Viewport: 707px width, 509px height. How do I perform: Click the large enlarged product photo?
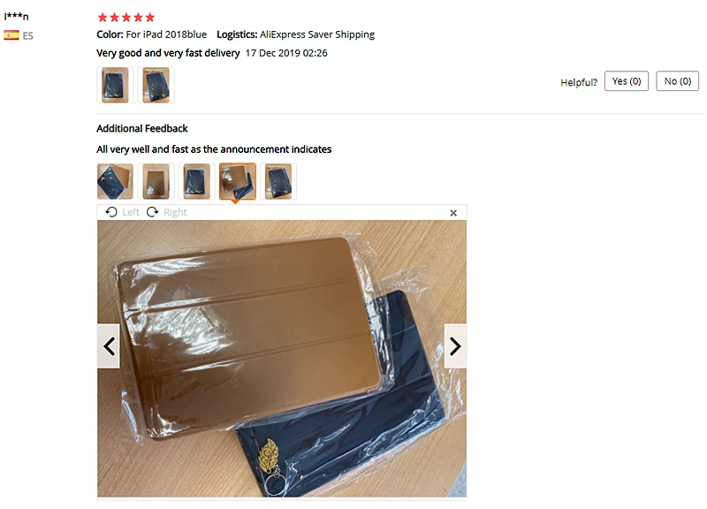282,359
